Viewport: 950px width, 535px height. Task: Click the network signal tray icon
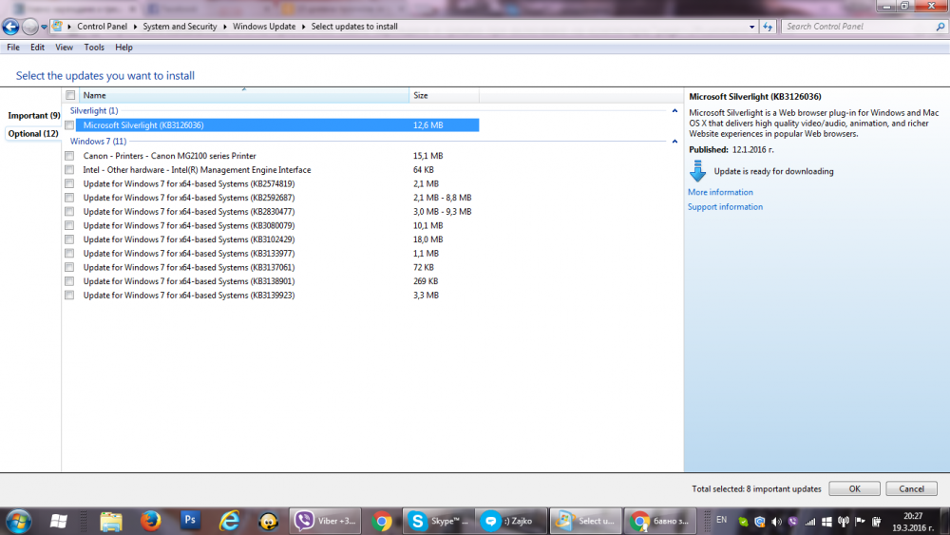pos(810,521)
